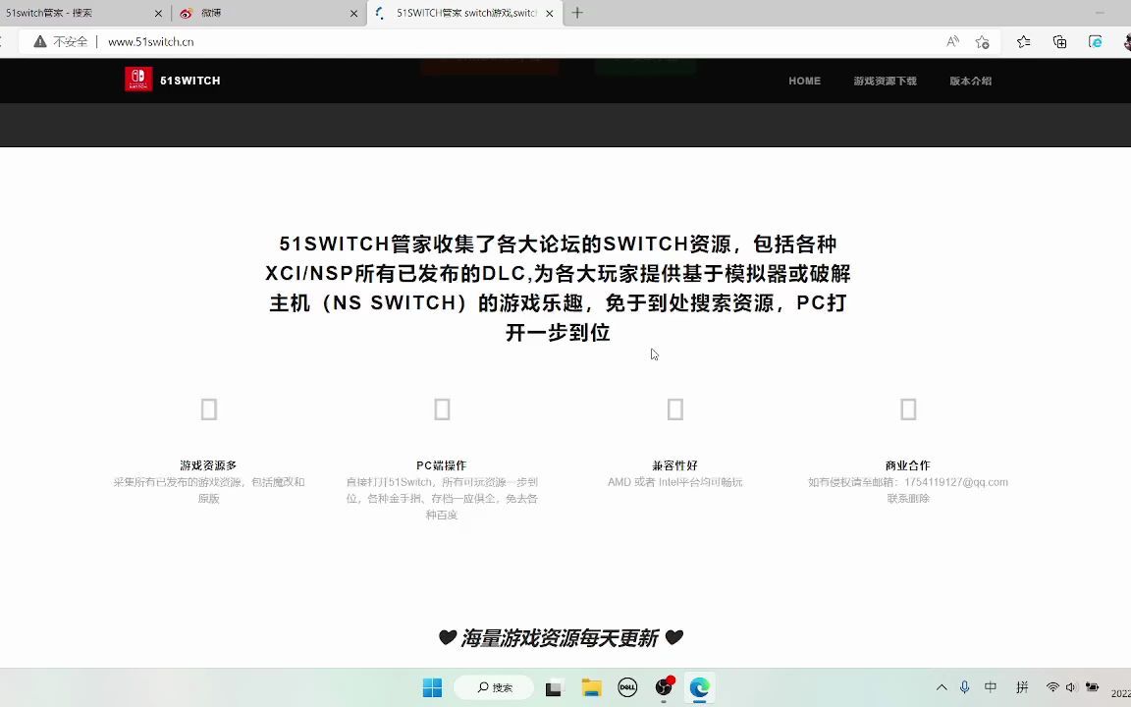
Task: Click the 版本介绍 navigation link
Action: (x=969, y=81)
